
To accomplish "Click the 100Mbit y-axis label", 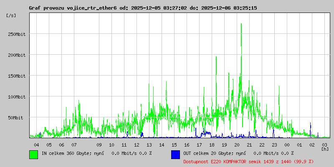I will click(x=17, y=97).
